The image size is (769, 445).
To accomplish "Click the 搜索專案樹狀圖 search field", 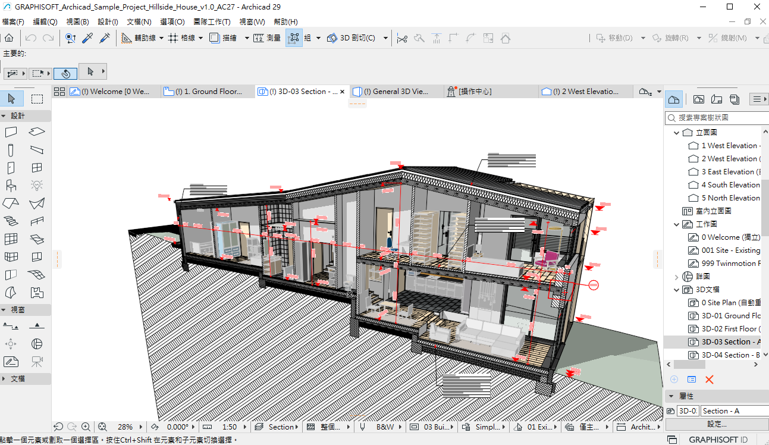I will pos(717,118).
